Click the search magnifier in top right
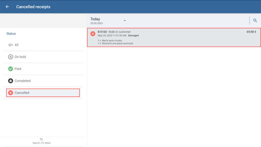 pos(255,21)
